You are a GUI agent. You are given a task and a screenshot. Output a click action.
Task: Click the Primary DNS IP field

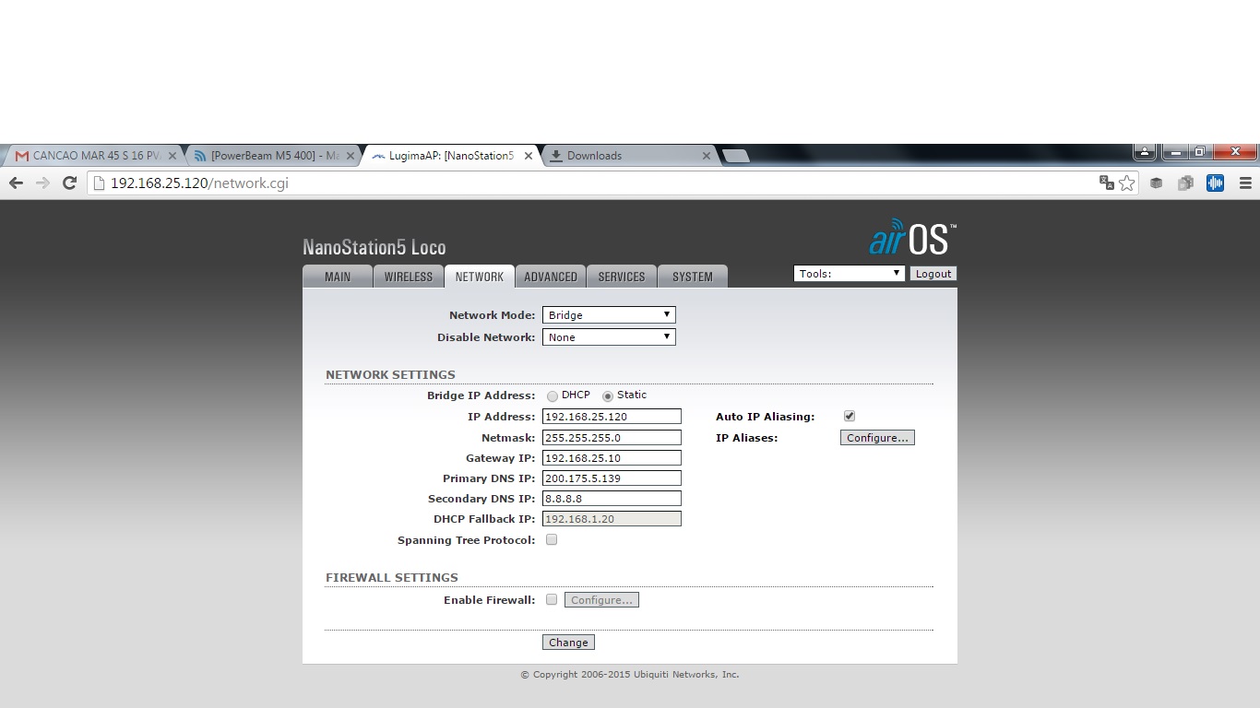612,478
